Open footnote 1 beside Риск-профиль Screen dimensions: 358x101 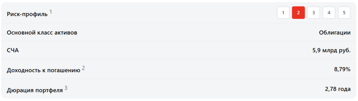51,12
